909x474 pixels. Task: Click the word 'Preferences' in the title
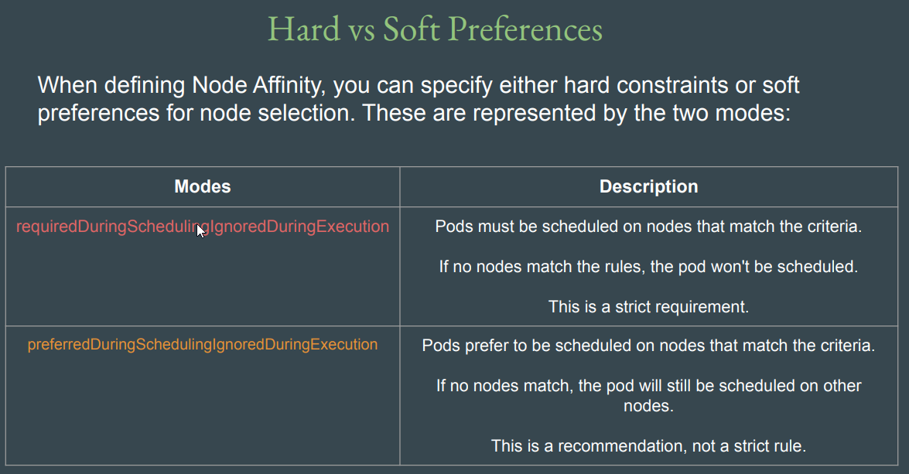pyautogui.click(x=525, y=29)
